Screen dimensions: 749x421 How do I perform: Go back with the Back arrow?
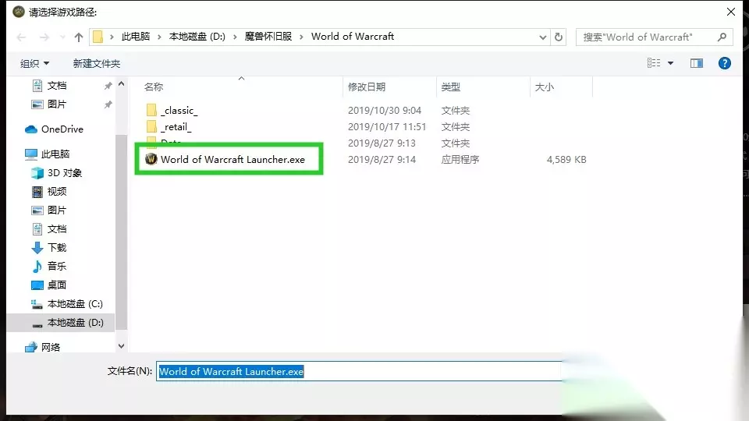tap(21, 37)
